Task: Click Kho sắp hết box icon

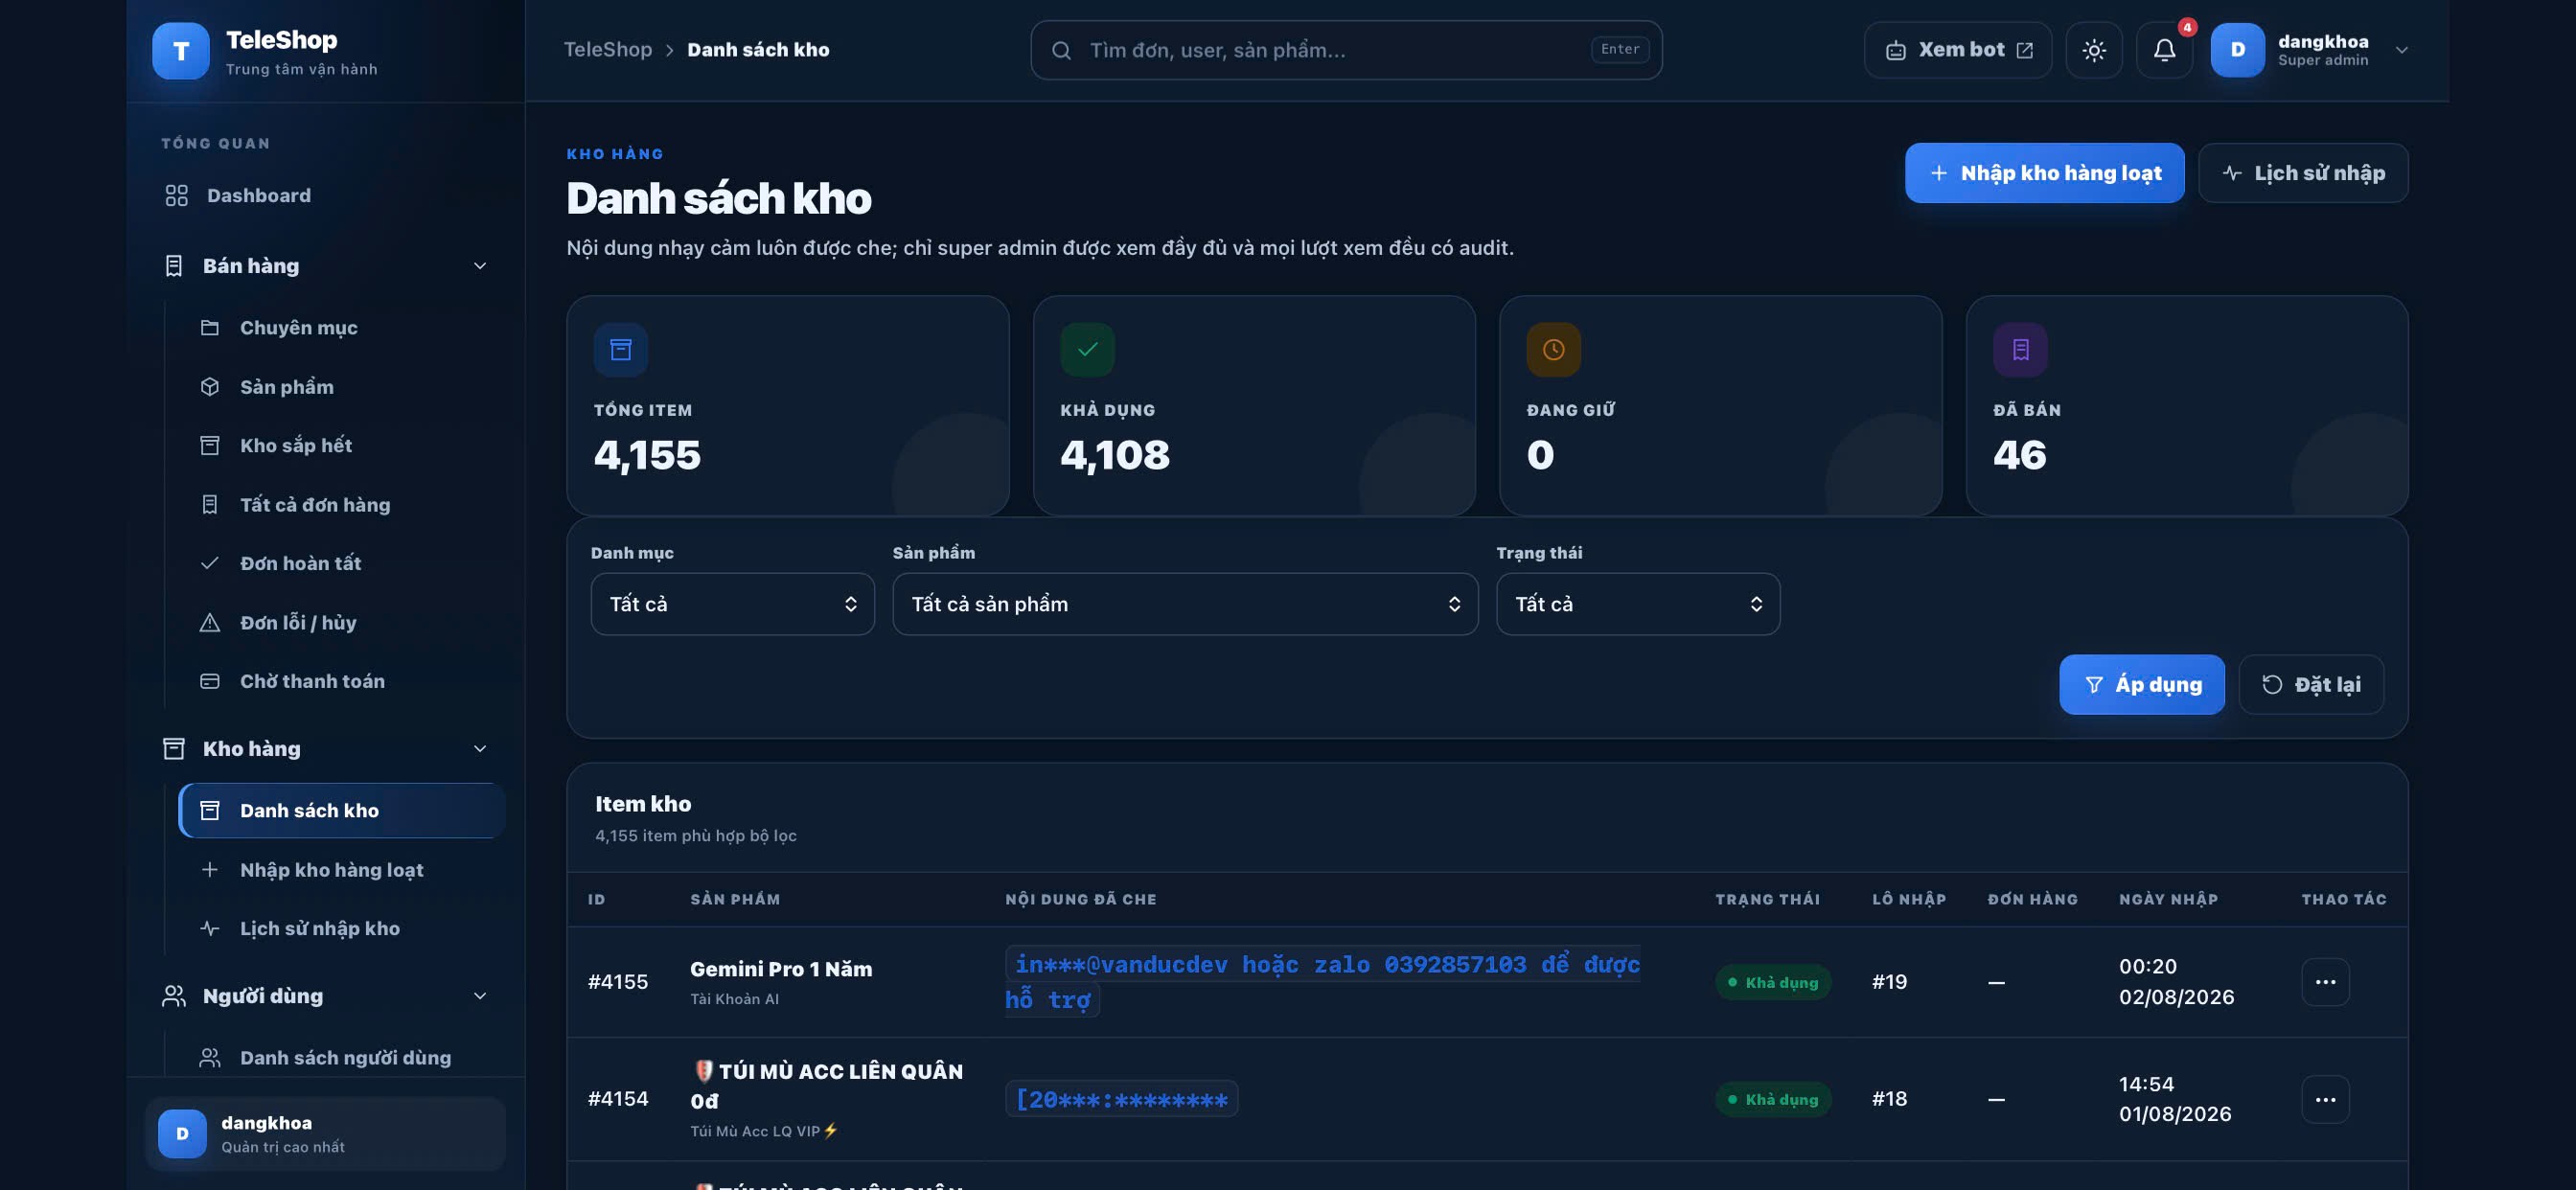Action: pos(209,445)
